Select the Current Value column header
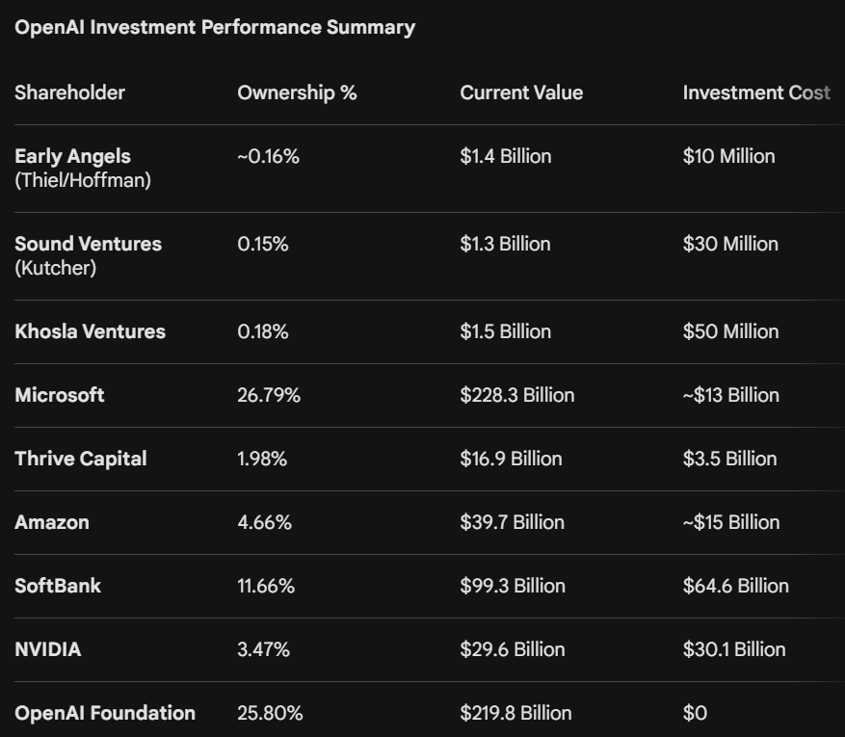Viewport: 845px width, 737px height. pos(521,93)
